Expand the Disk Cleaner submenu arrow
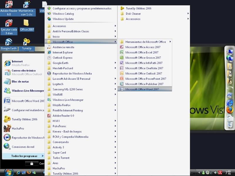Image resolution: width=235 pixels, height=176 pixels. click(x=188, y=13)
